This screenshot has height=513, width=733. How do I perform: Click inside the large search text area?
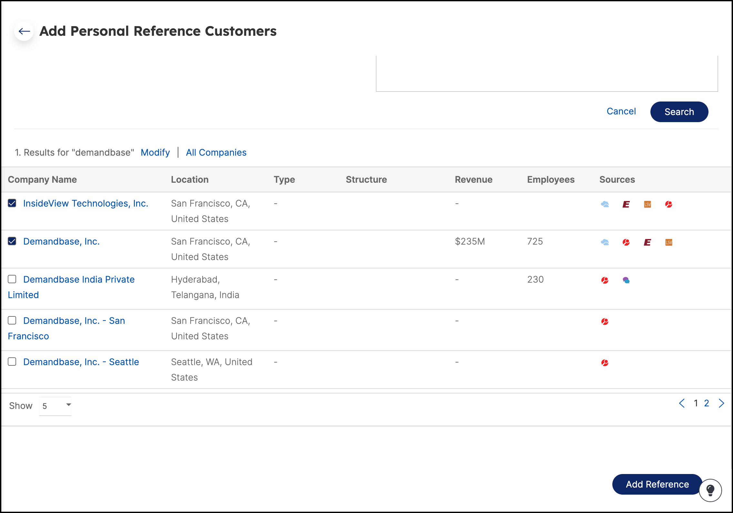[547, 73]
